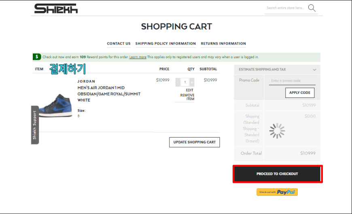Screen dimensions: 352x214
Task: Open Contact Us page
Action: tap(119, 44)
